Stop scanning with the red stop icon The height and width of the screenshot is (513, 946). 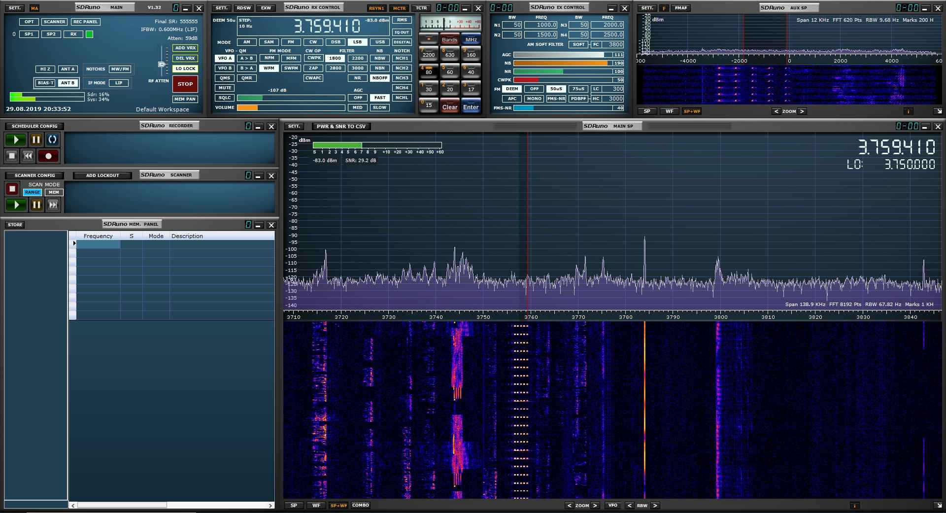click(12, 189)
